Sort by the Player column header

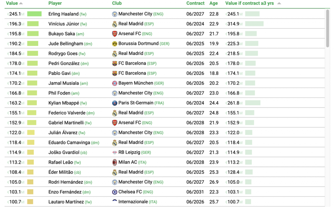pos(55,3)
